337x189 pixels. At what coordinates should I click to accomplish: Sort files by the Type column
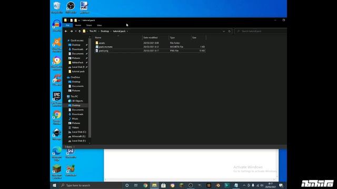[180, 38]
